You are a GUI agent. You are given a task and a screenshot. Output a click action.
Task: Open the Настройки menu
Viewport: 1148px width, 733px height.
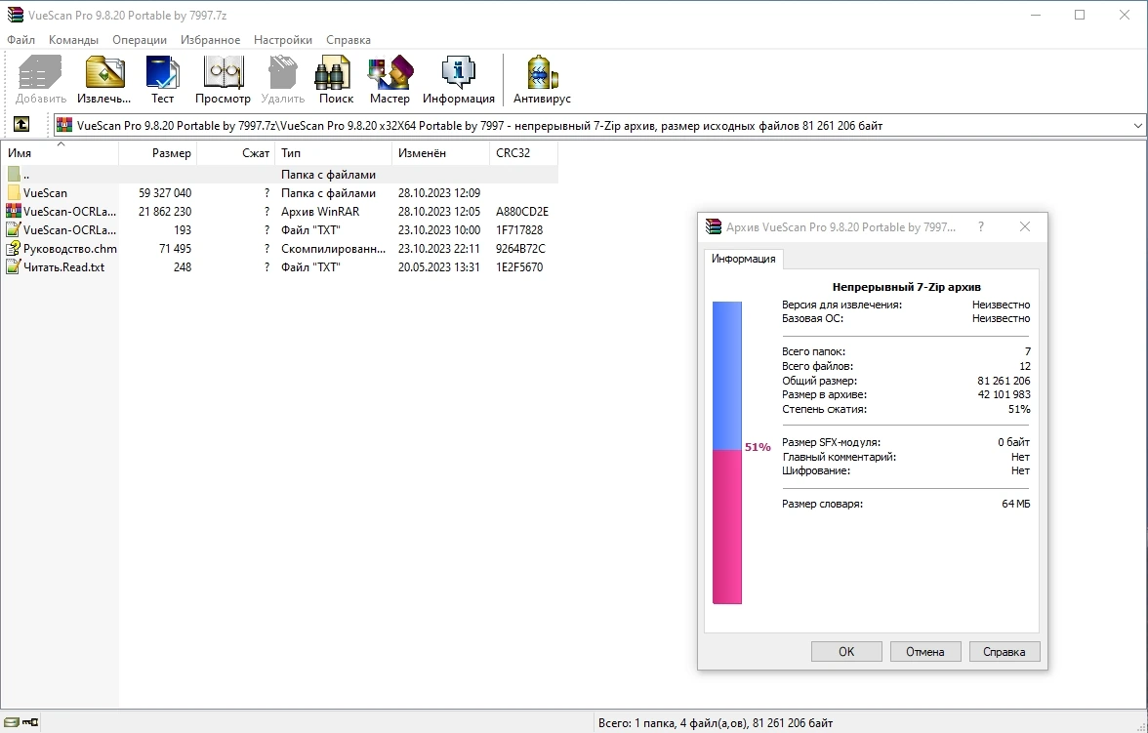(283, 40)
